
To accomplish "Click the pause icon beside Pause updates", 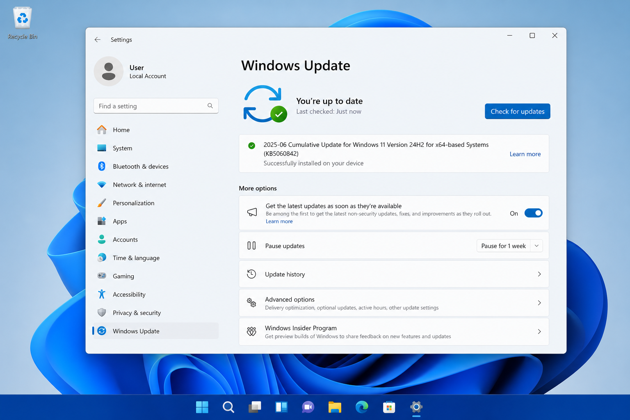I will tap(251, 246).
